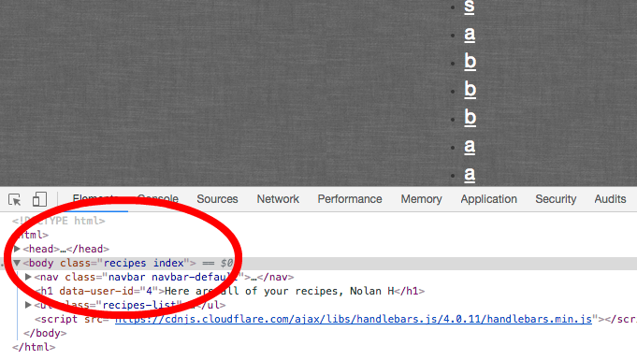The width and height of the screenshot is (637, 360).
Task: Expand the nav navbar-default node
Action: pyautogui.click(x=28, y=277)
